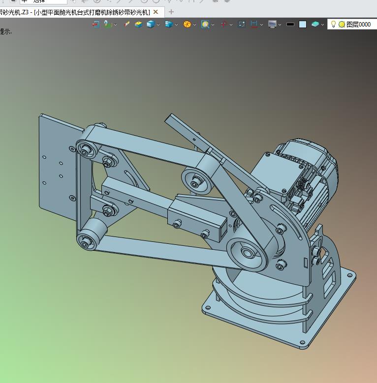Open dropdown next to section bracket icon
The height and width of the screenshot is (383, 377).
click(x=262, y=25)
